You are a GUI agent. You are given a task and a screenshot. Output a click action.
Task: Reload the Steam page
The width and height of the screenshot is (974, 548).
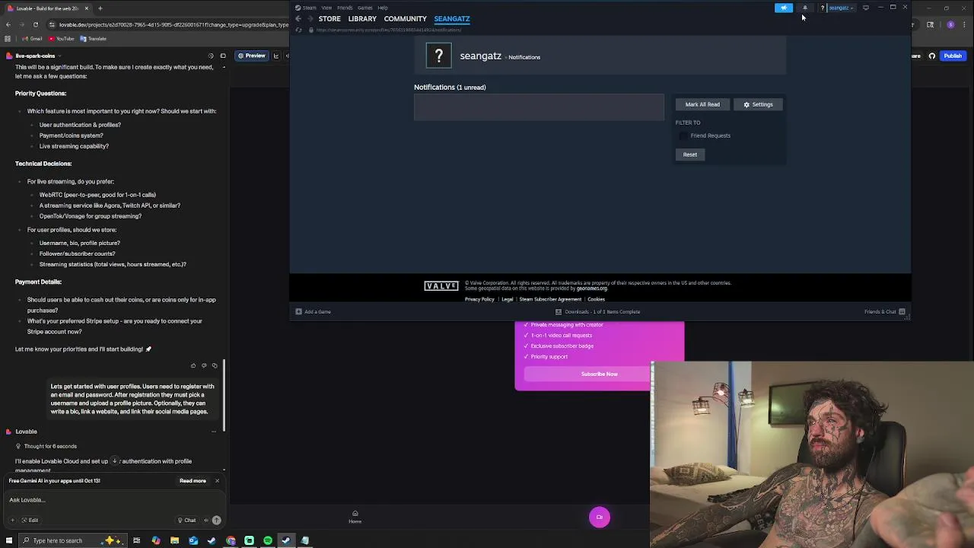pyautogui.click(x=298, y=30)
